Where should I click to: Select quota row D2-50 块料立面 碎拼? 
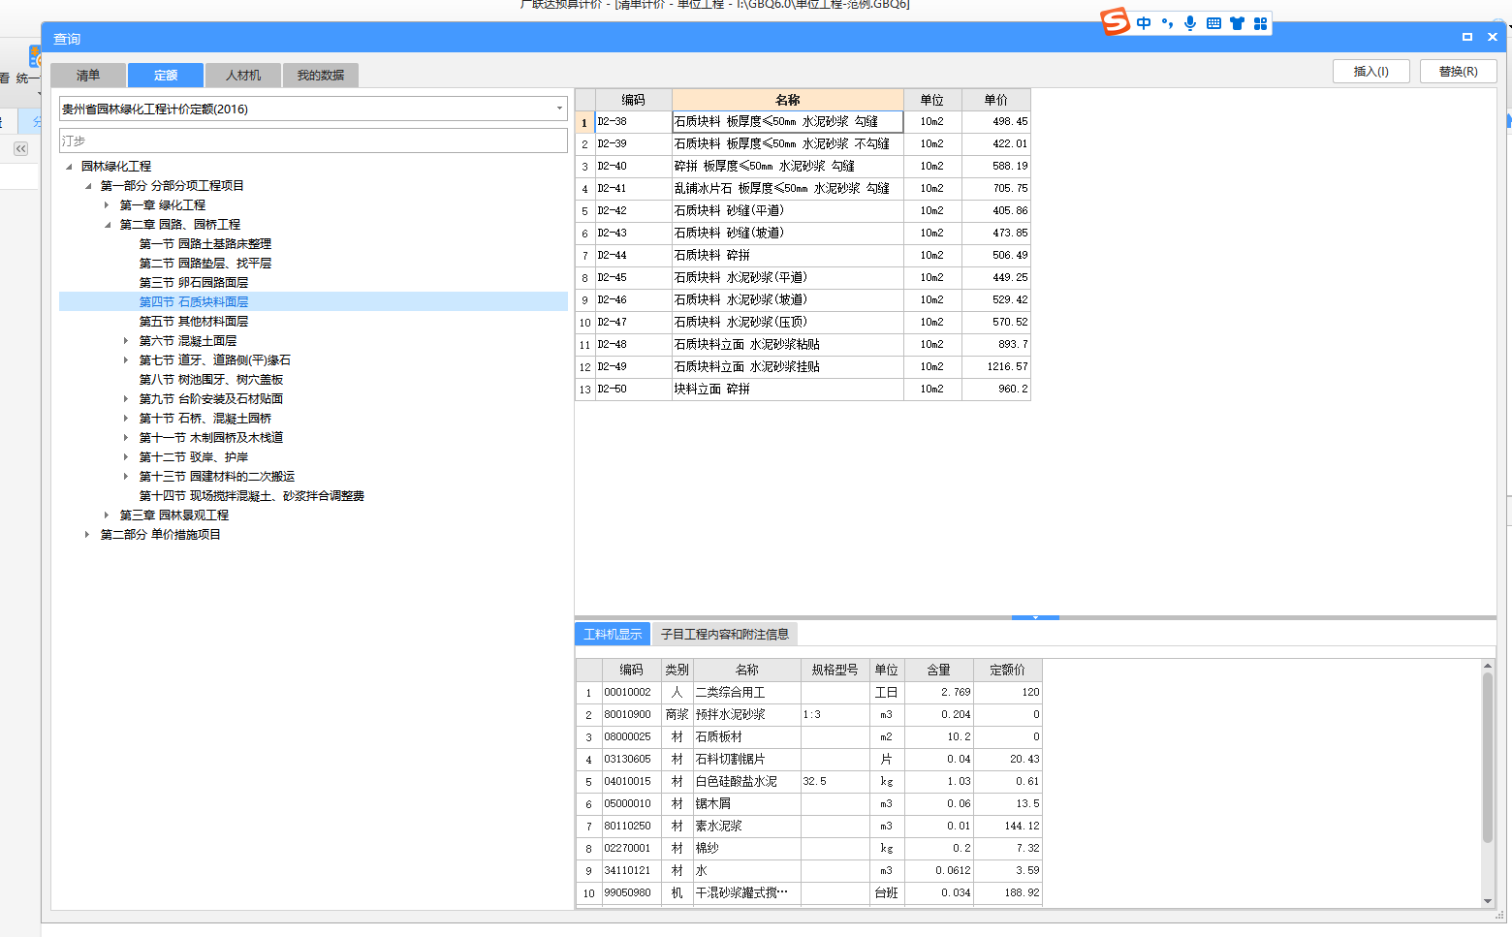tap(803, 389)
